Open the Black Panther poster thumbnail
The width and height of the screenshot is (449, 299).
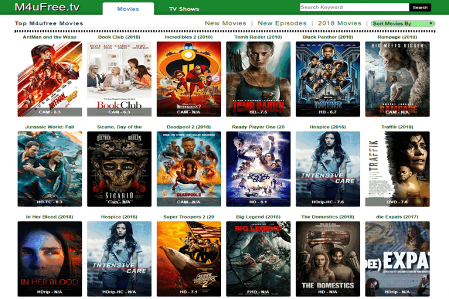[x=328, y=79]
